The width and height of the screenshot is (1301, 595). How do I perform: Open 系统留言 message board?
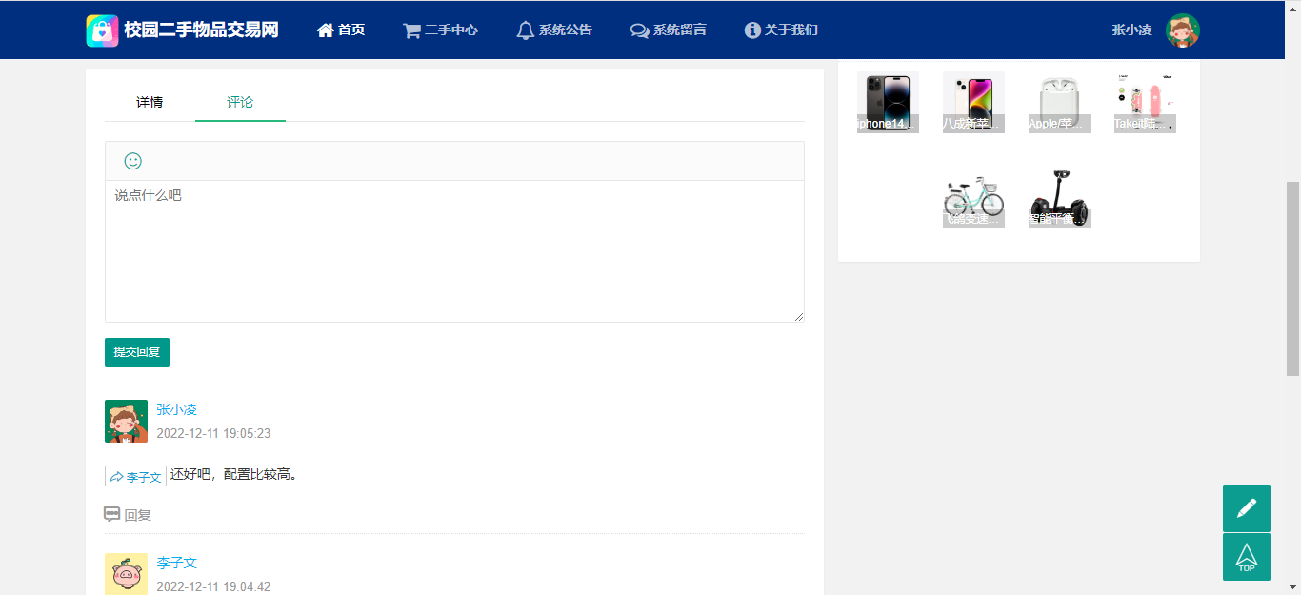(669, 30)
